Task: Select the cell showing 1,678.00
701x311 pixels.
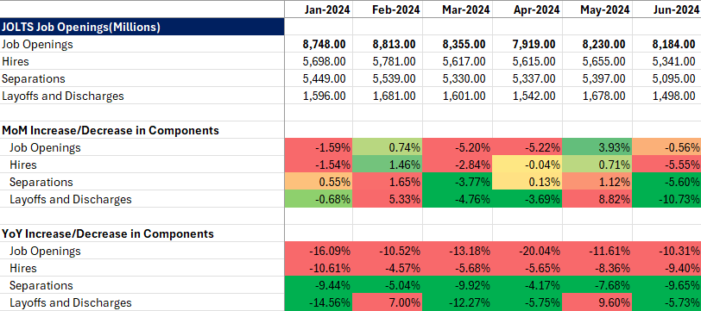Action: click(x=597, y=96)
